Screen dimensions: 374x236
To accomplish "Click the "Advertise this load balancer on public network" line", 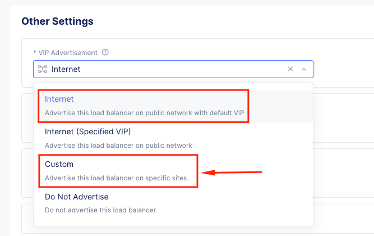I will point(118,146).
